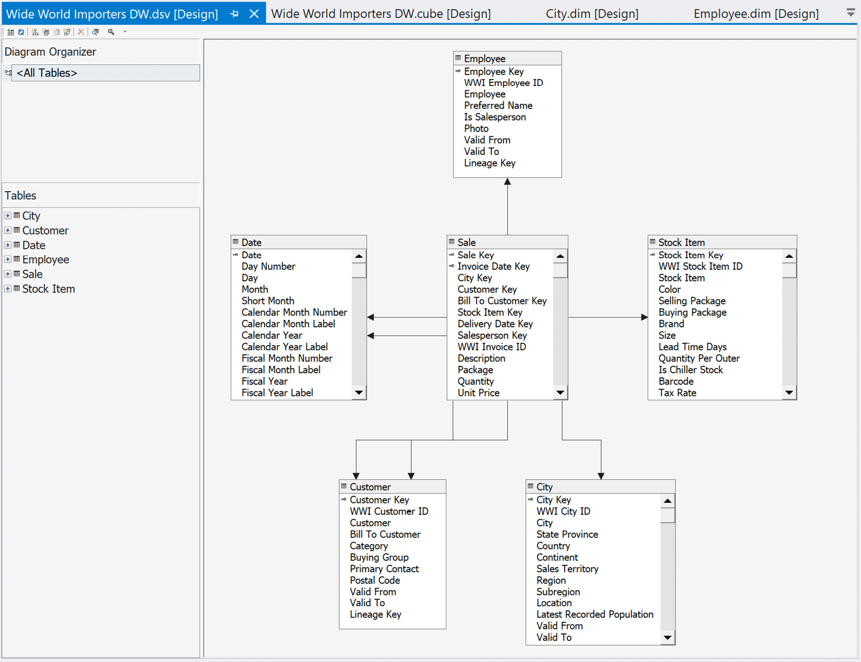Select Stock Item in the Tables tree

[x=49, y=289]
